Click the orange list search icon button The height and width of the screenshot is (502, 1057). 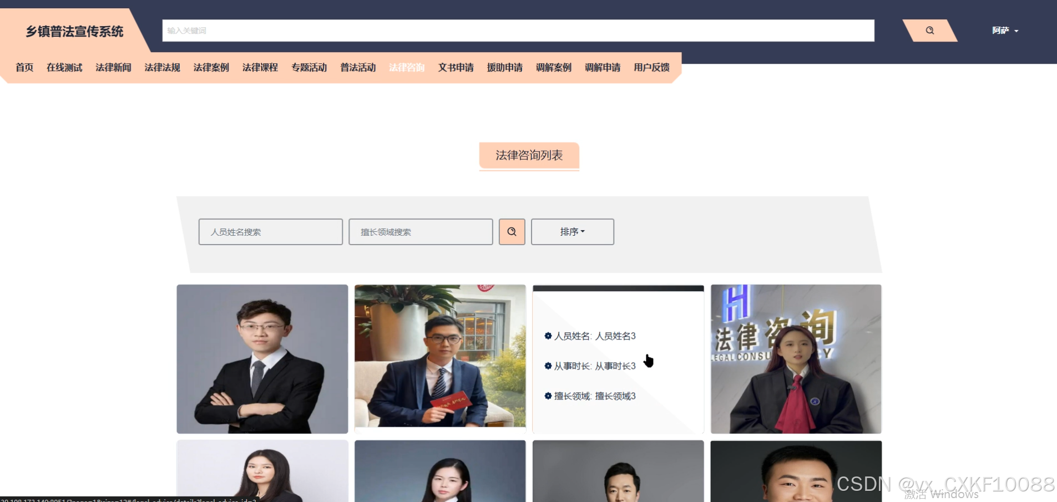pos(512,232)
